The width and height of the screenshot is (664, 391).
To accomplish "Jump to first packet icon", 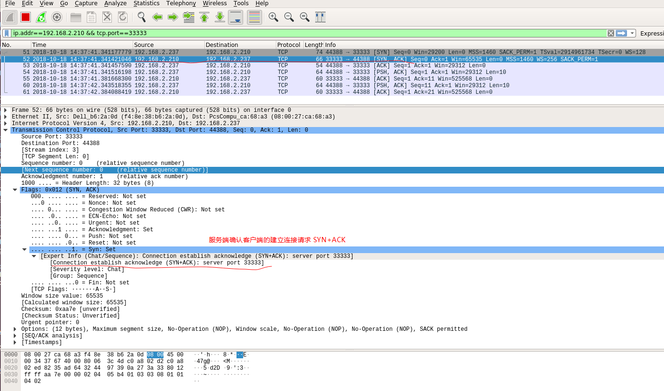I will pos(204,18).
